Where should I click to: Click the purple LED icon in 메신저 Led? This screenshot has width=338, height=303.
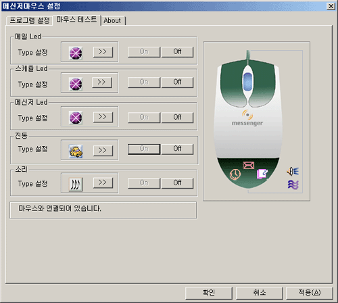tap(76, 118)
